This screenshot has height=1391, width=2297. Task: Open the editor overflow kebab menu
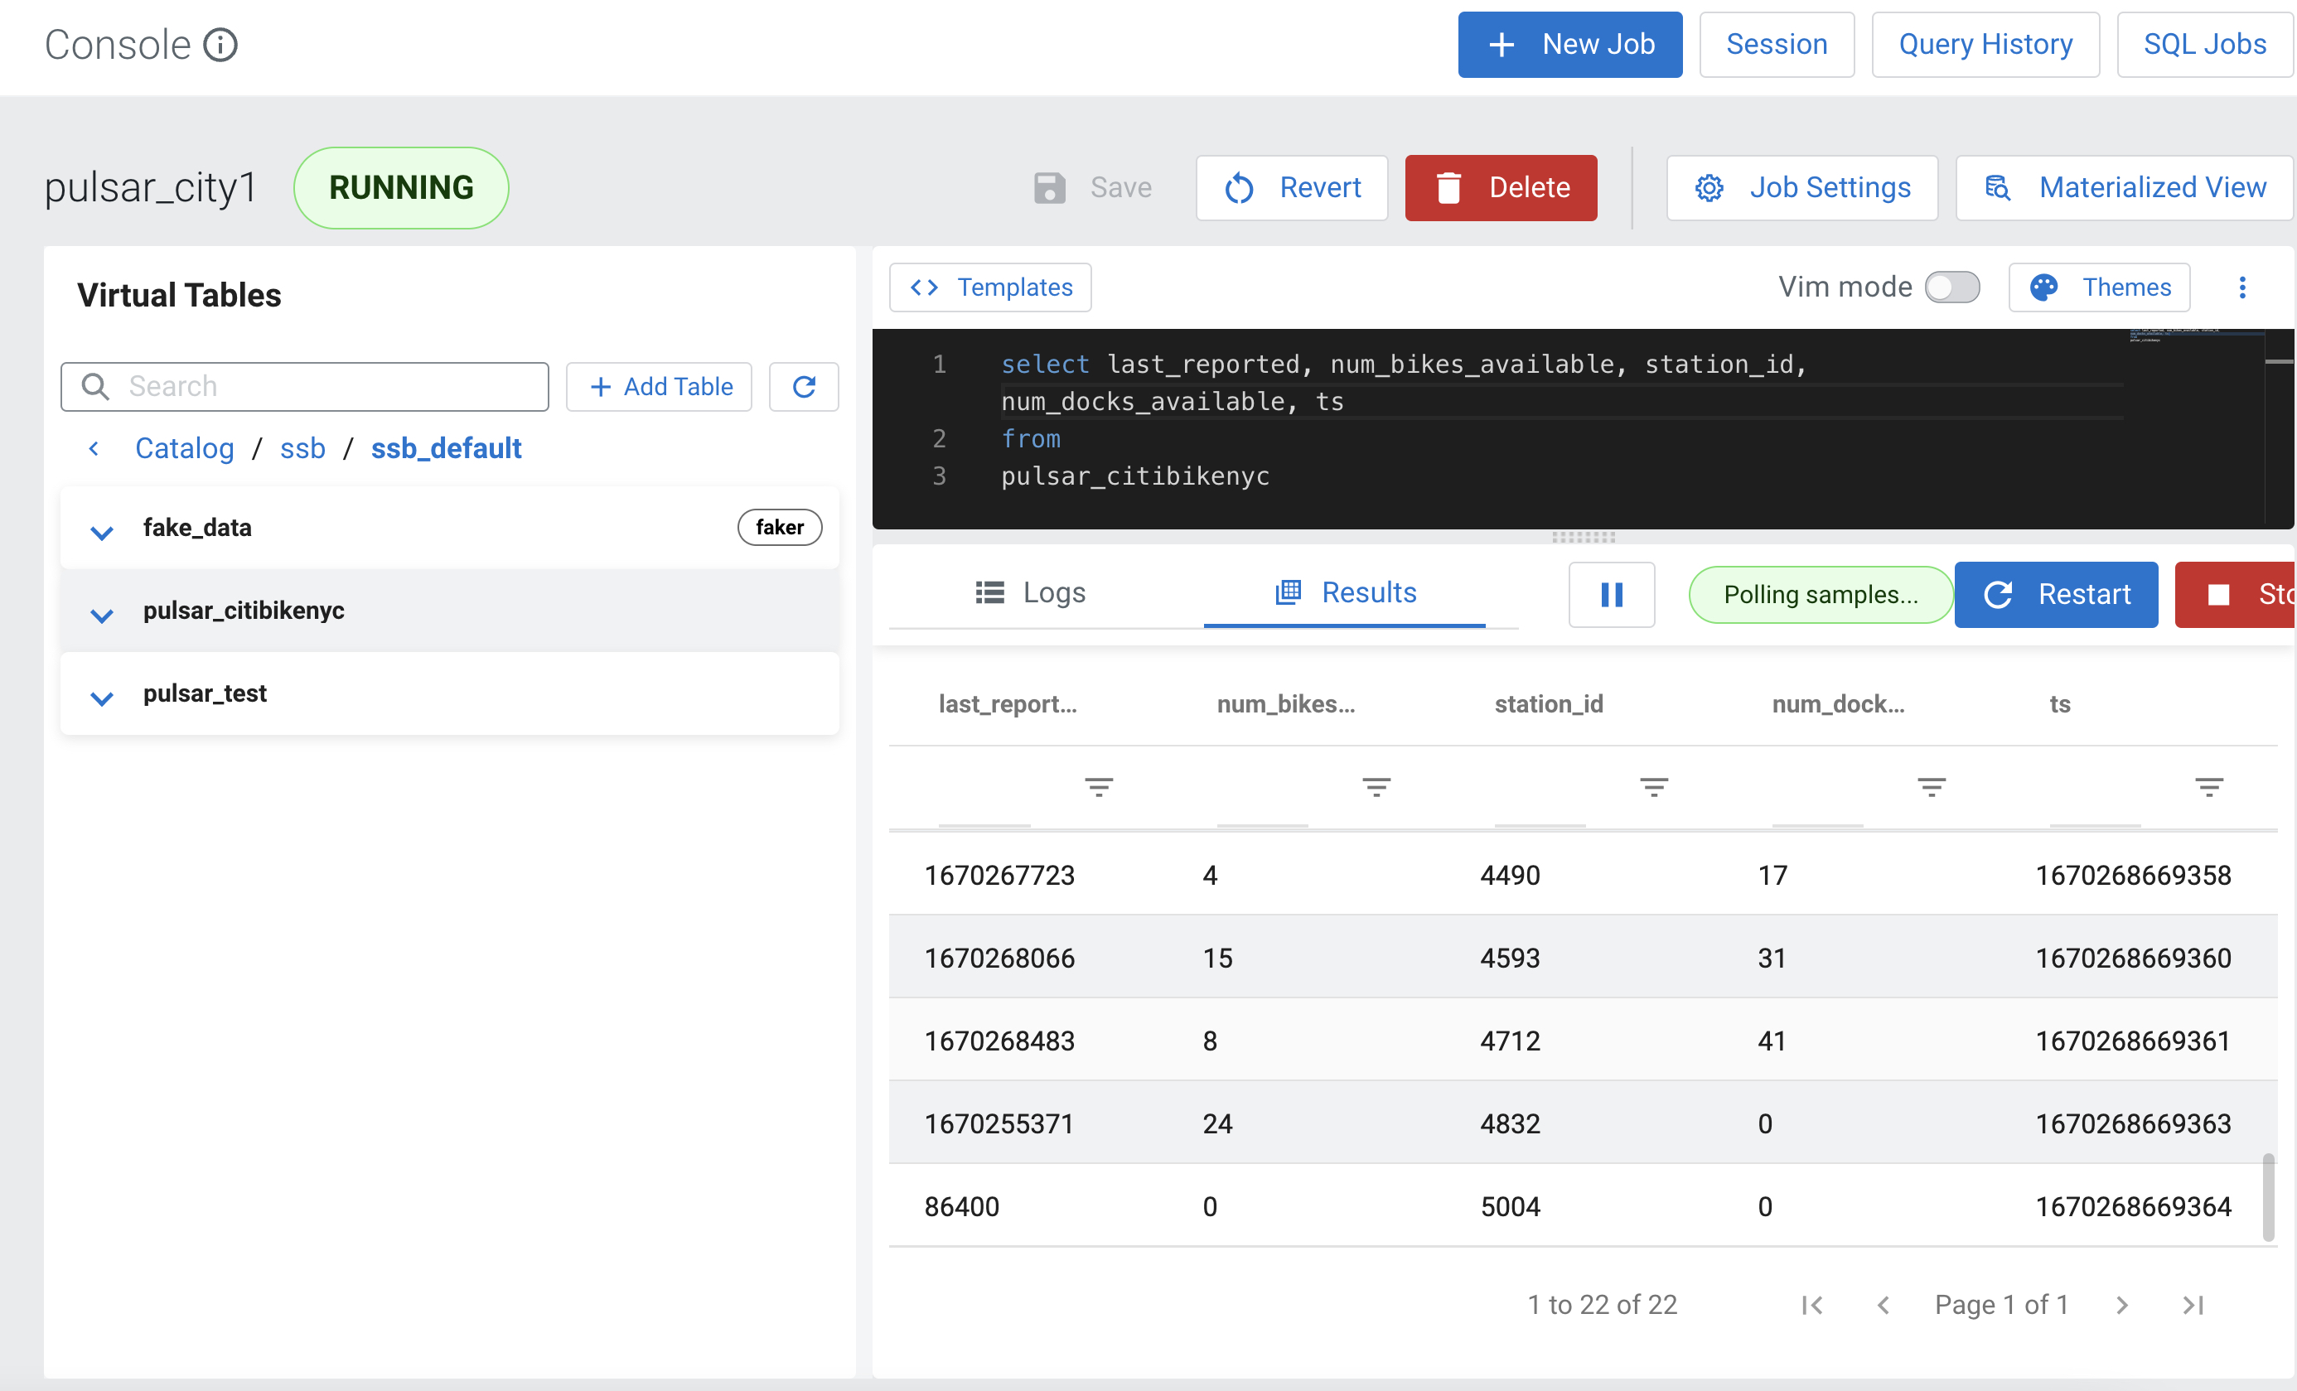coord(2243,287)
